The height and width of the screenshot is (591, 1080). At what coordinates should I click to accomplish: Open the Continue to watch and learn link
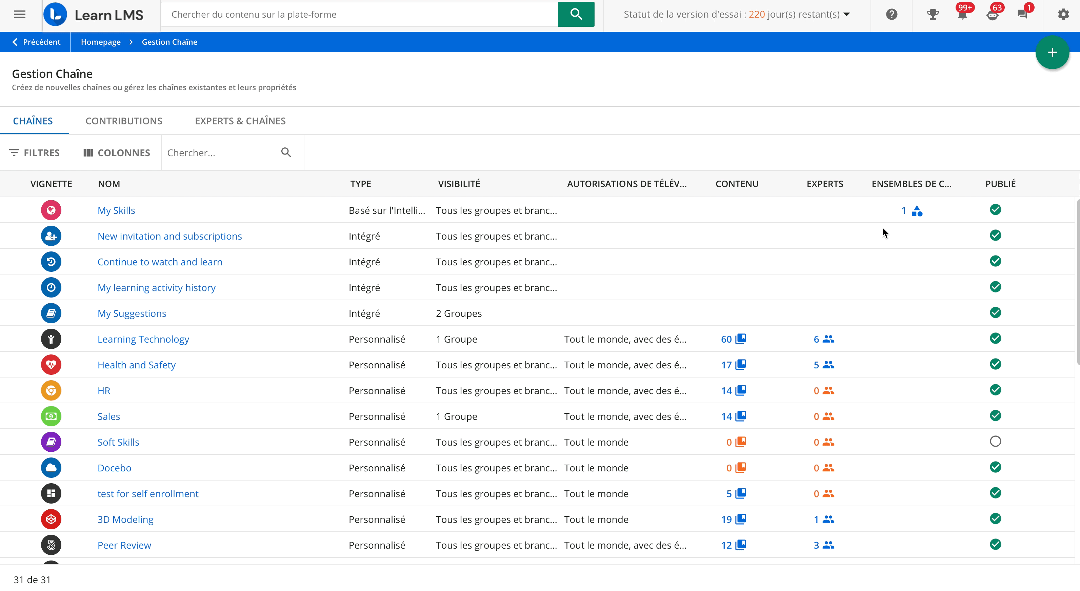[x=160, y=262]
